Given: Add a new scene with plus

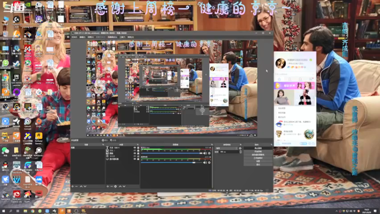Looking at the screenshot, I should coord(73,186).
